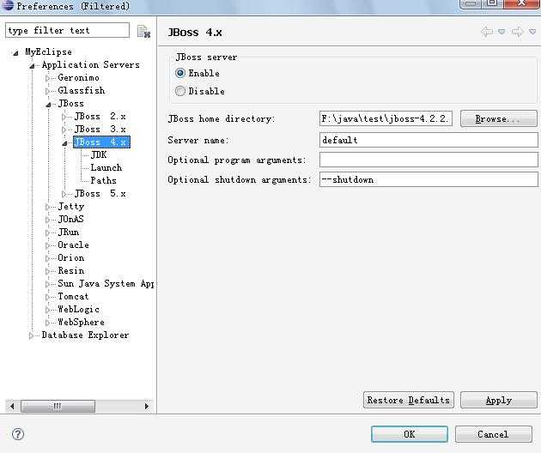
Task: Click the Apply button
Action: tap(499, 401)
